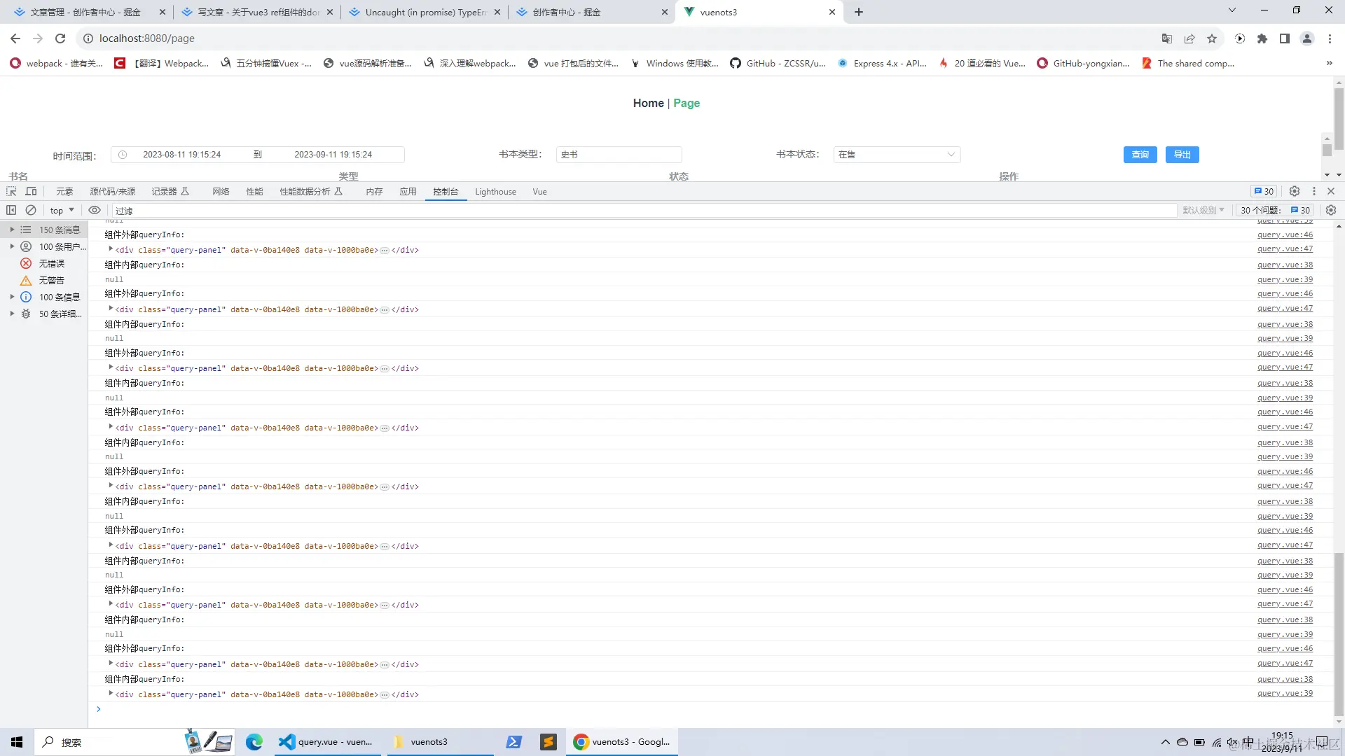Switch to the 网络 DevTools tab
This screenshot has width=1345, height=756.
coord(221,192)
